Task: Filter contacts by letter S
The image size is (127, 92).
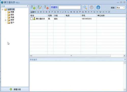Action: (x=89, y=12)
